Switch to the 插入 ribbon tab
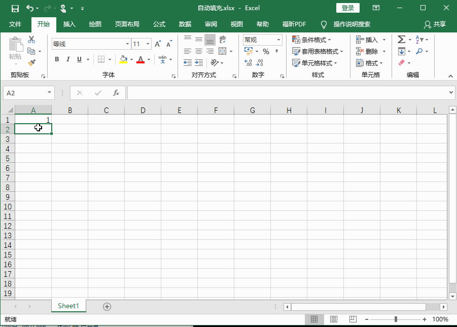The width and height of the screenshot is (457, 327). (x=69, y=24)
